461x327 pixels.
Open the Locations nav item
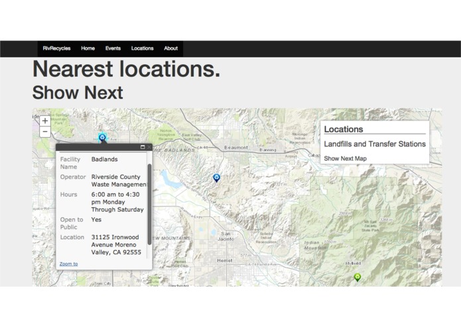click(143, 48)
